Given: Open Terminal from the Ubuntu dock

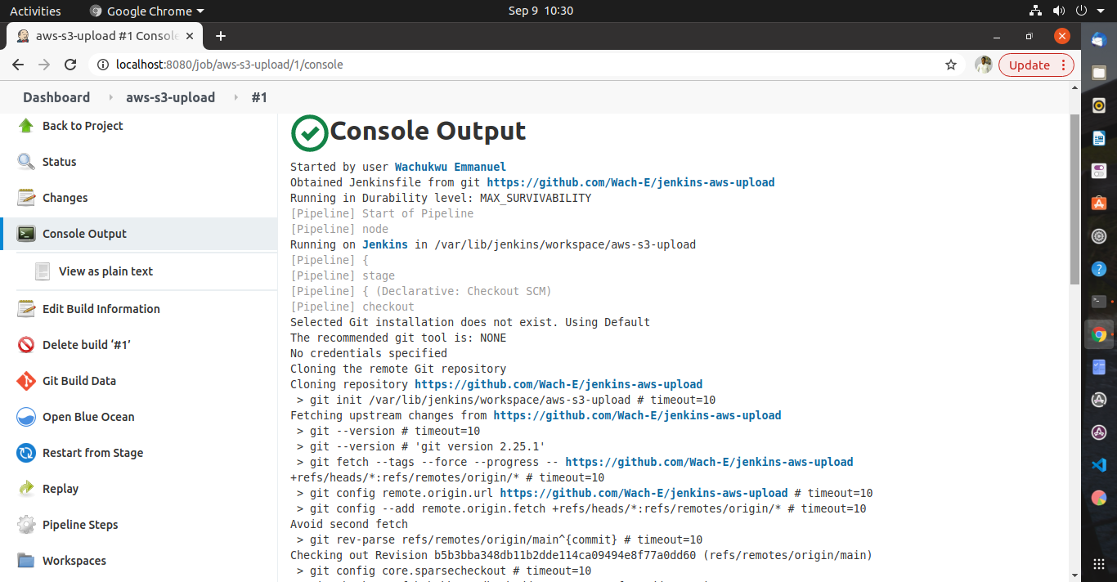Looking at the screenshot, I should point(1099,302).
